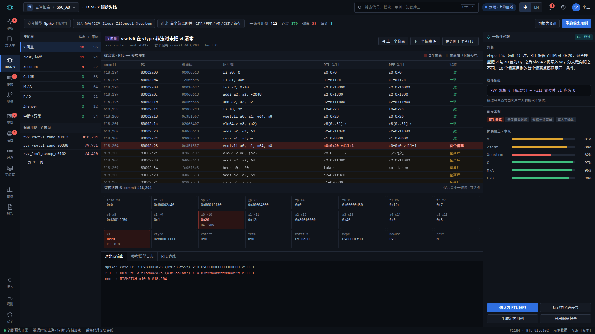Viewport: 595px width, 334px height.
Task: Click the Xcustom coverage progress bar
Action: (x=544, y=155)
